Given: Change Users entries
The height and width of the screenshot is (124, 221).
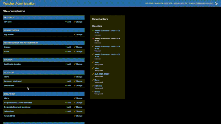Looking at the screenshot, I should pyautogui.click(x=78, y=51).
